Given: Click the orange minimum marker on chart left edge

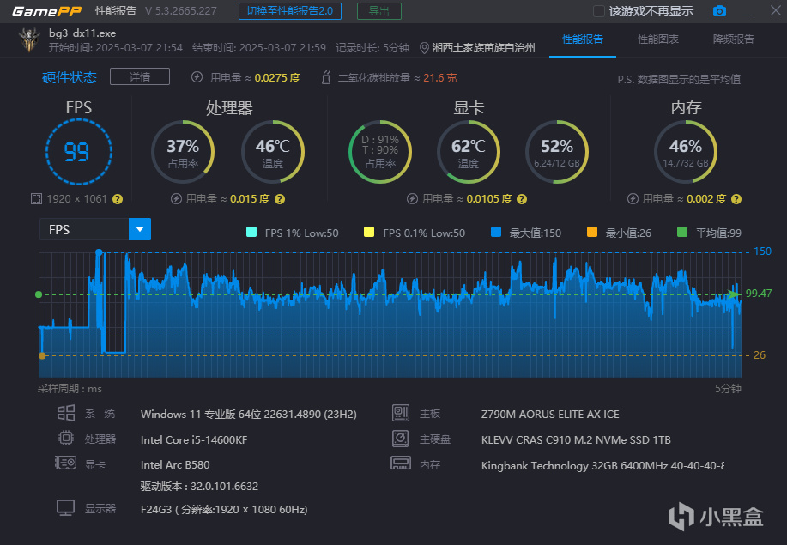Looking at the screenshot, I should (x=42, y=355).
